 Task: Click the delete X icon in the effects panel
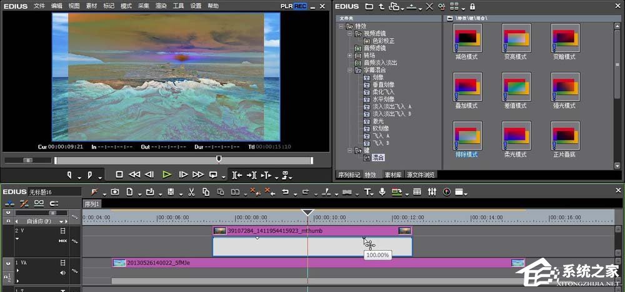pyautogui.click(x=429, y=6)
